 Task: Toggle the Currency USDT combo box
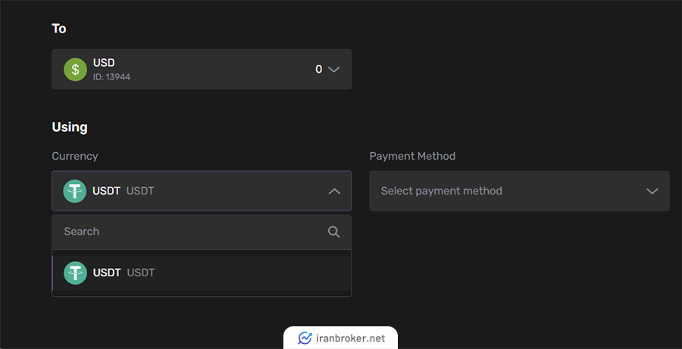[x=201, y=191]
